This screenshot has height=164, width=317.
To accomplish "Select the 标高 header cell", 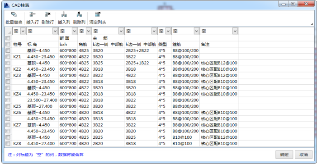I will point(42,45).
